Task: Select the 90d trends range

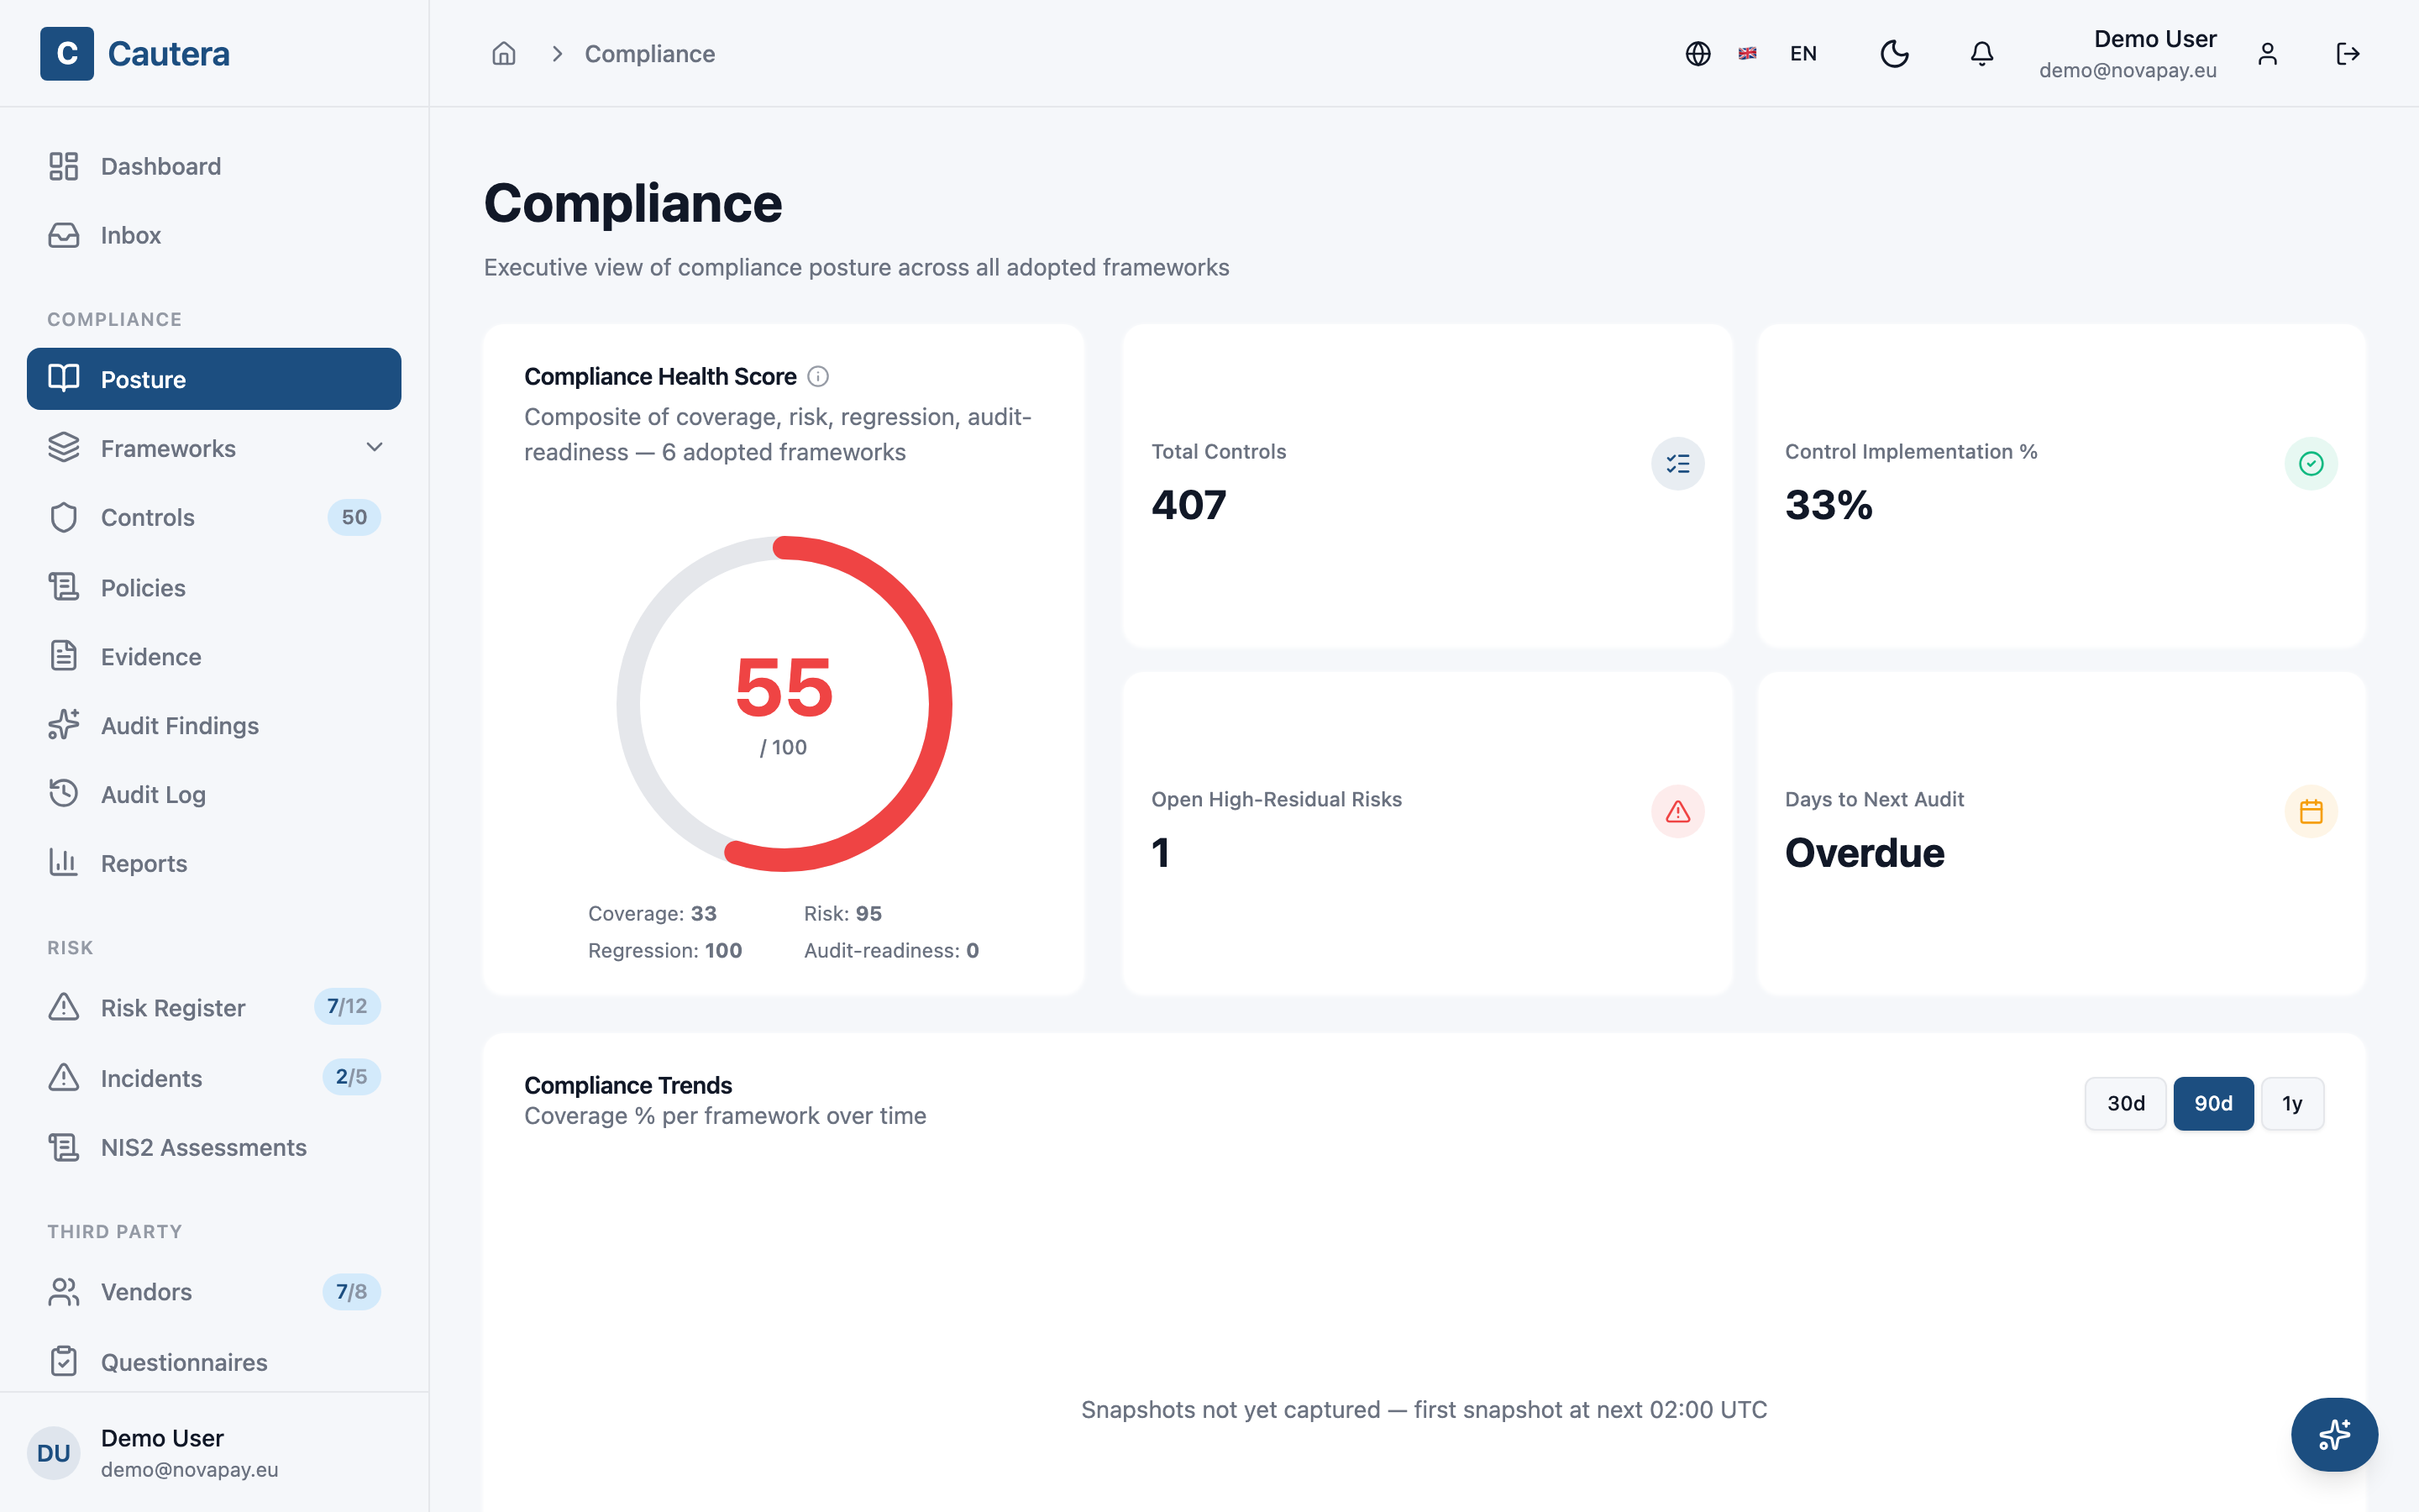Action: pyautogui.click(x=2213, y=1103)
